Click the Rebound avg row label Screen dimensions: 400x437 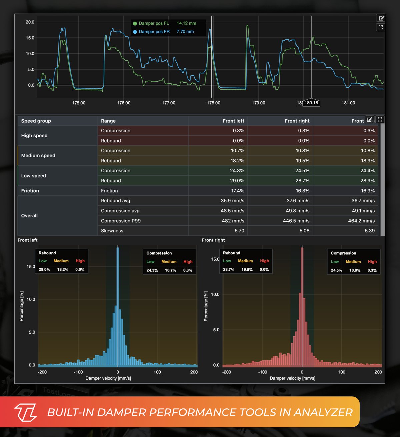115,201
